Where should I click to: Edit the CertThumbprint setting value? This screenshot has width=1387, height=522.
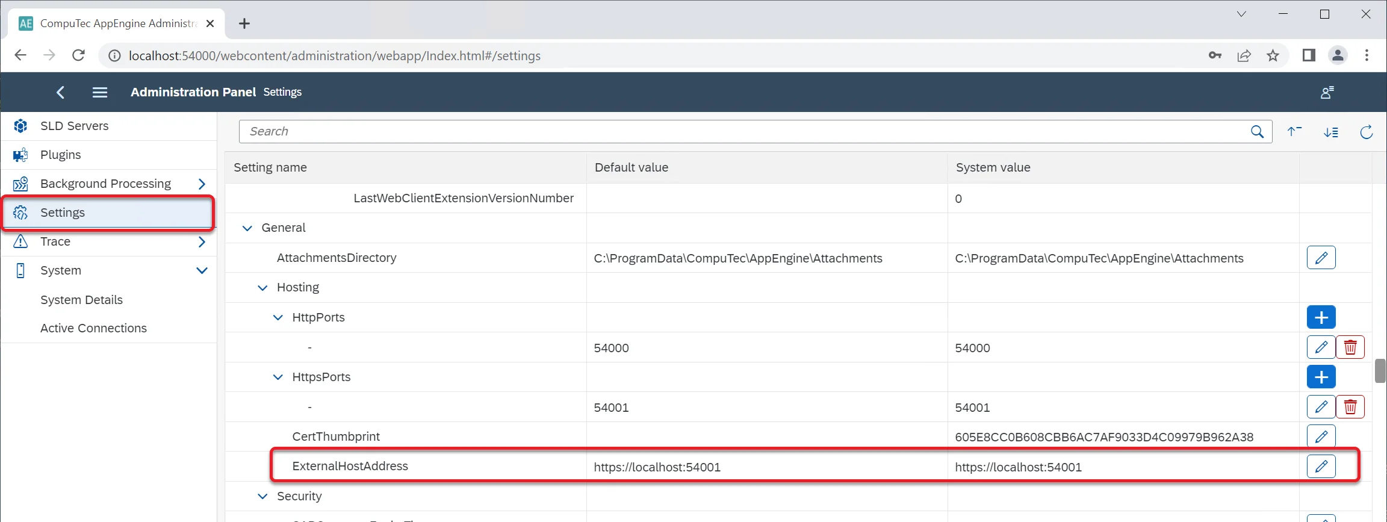[1321, 437]
